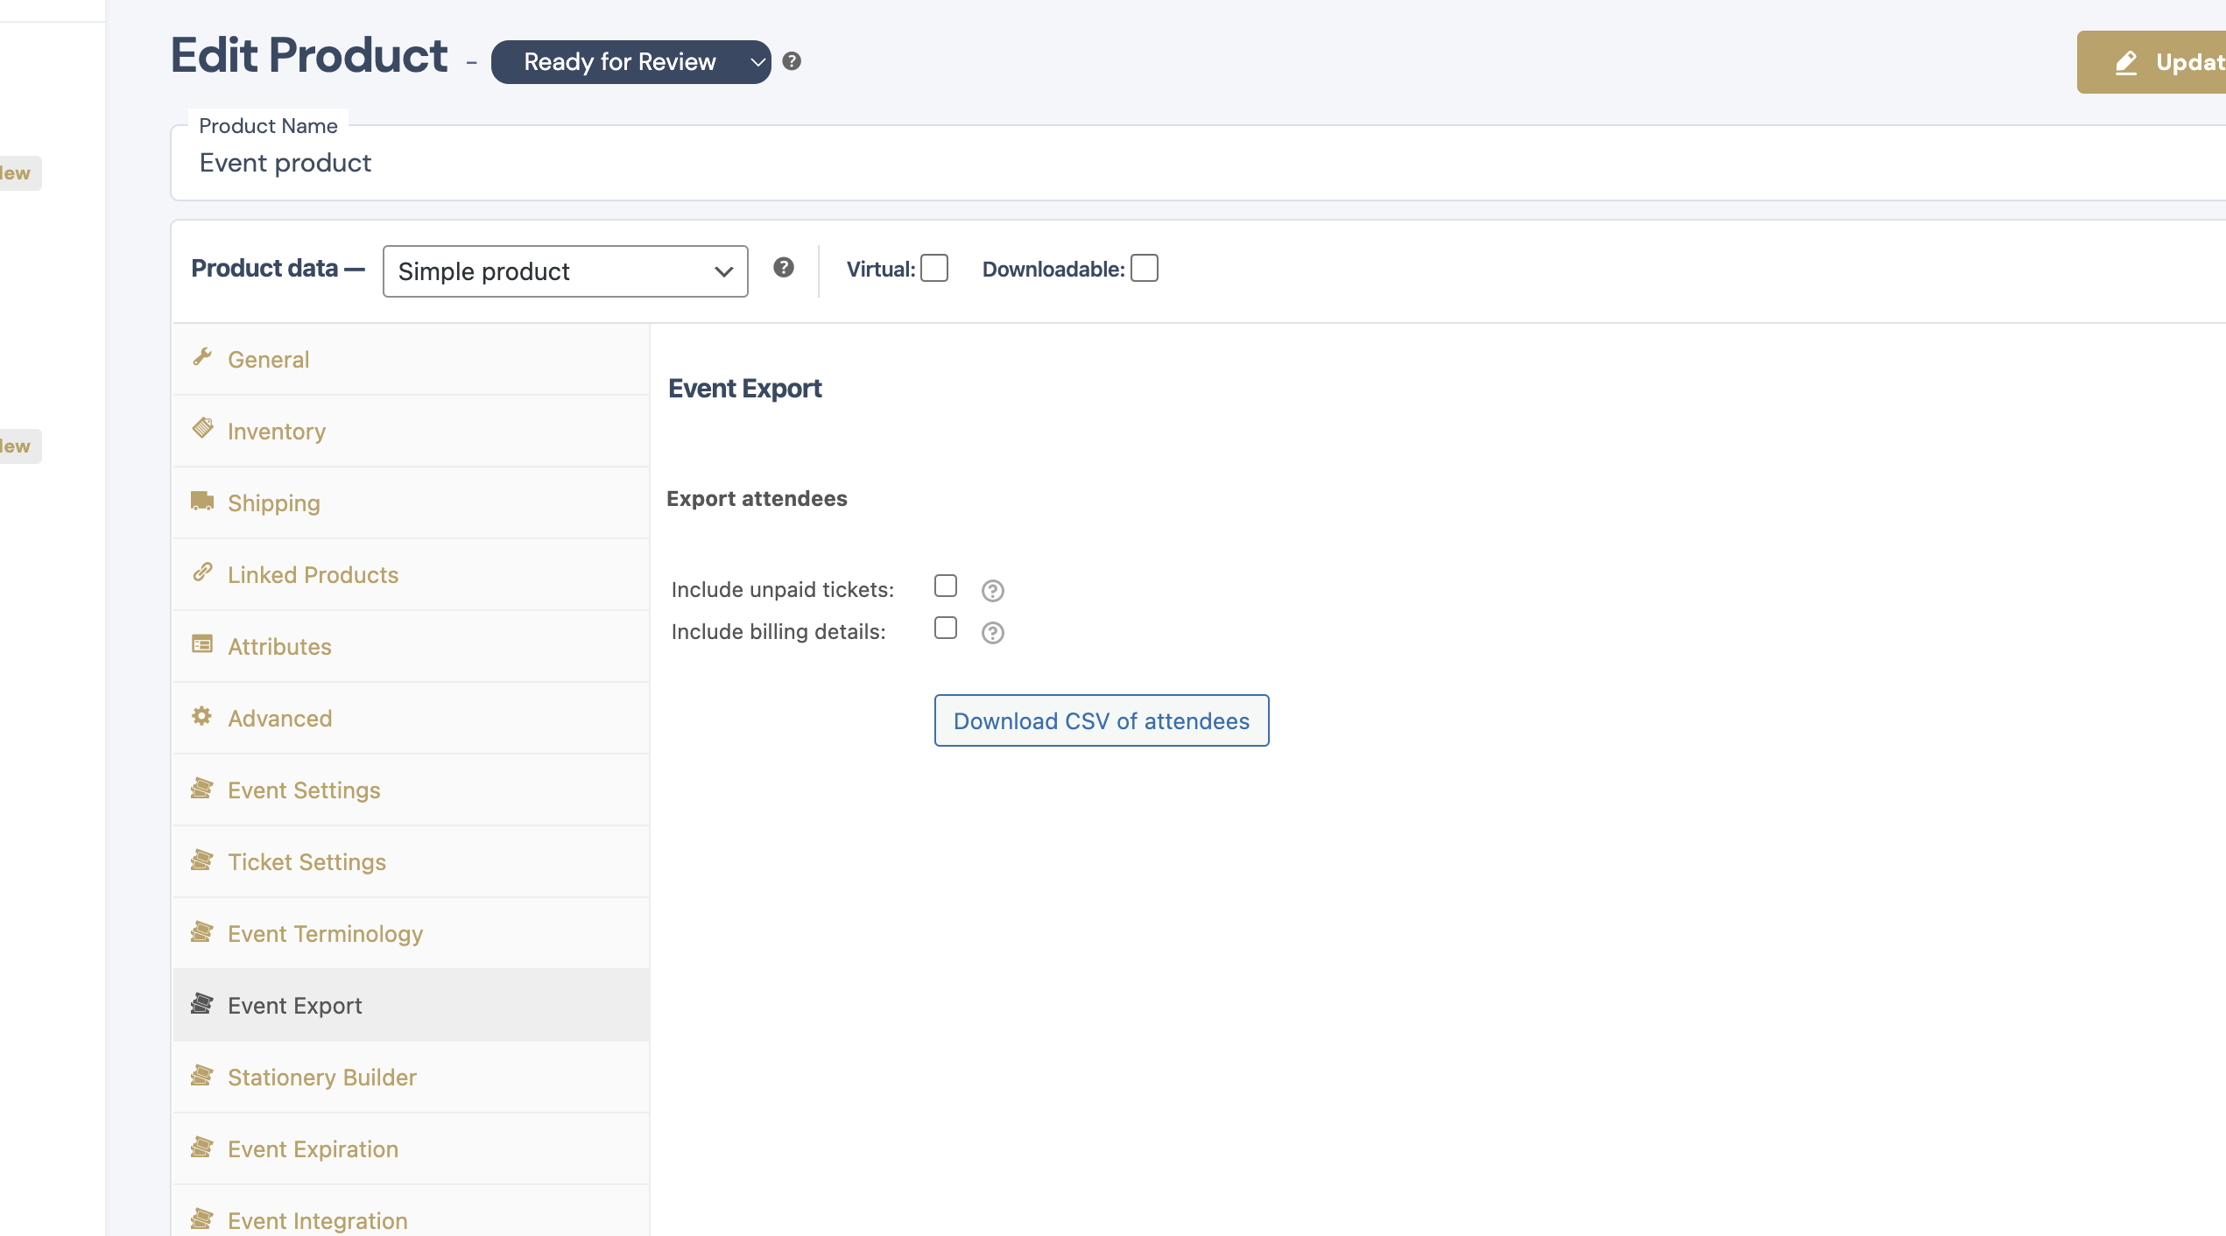This screenshot has height=1236, width=2226.
Task: Click the Product Name input field
Action: (x=1198, y=163)
